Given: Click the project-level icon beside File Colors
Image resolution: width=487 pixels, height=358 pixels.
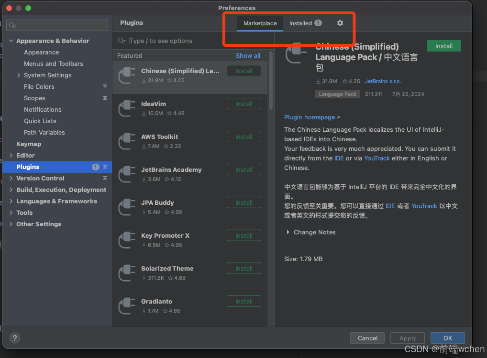Looking at the screenshot, I should click(105, 86).
